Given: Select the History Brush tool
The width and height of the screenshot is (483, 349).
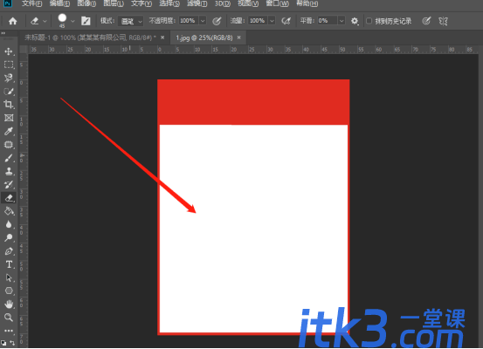Looking at the screenshot, I should point(9,185).
